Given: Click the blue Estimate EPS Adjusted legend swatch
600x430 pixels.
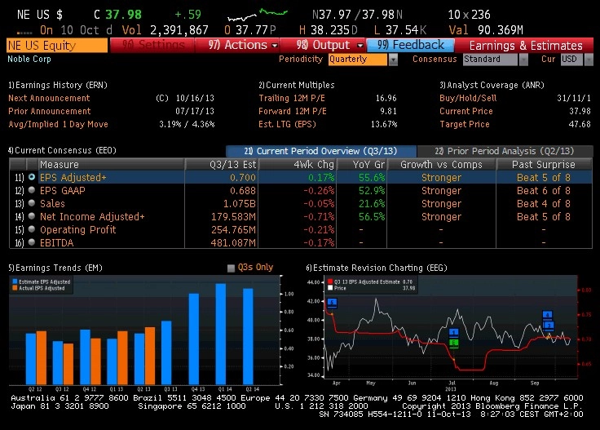Looking at the screenshot, I should [15, 281].
